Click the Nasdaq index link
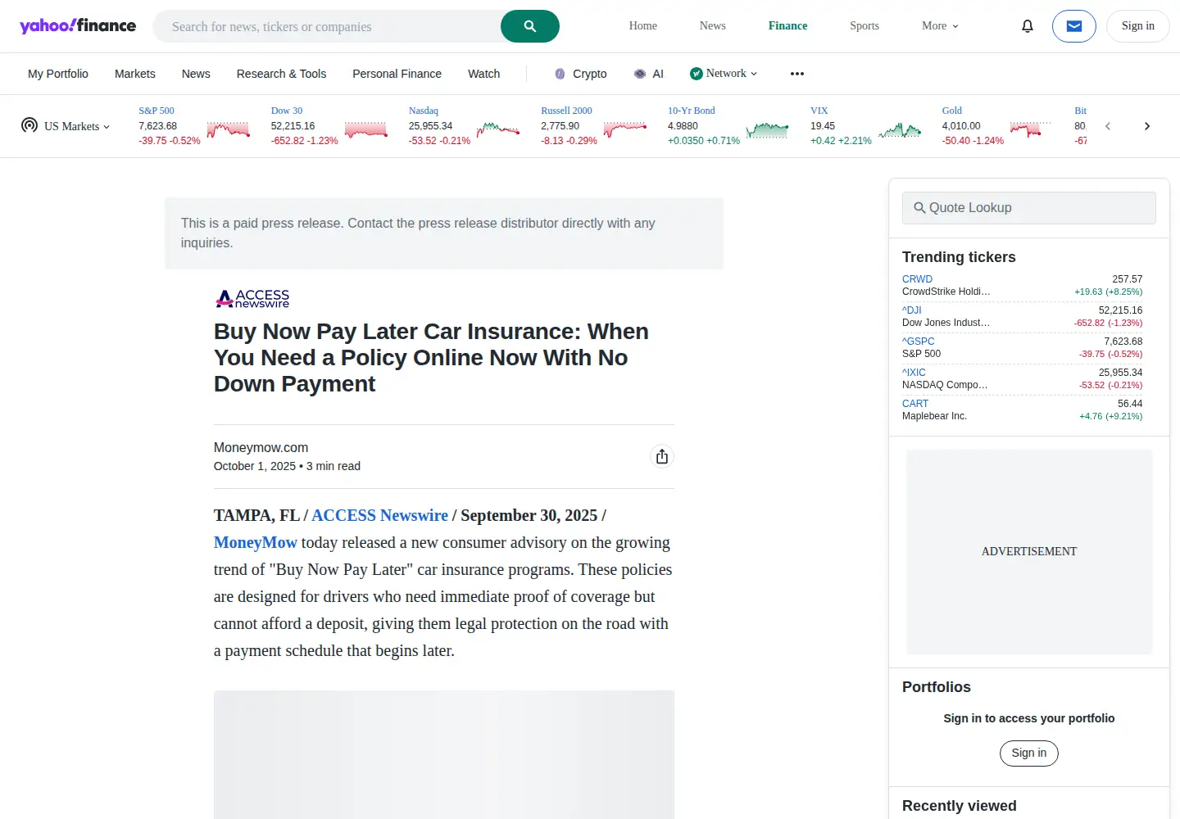This screenshot has height=819, width=1180. pos(424,111)
